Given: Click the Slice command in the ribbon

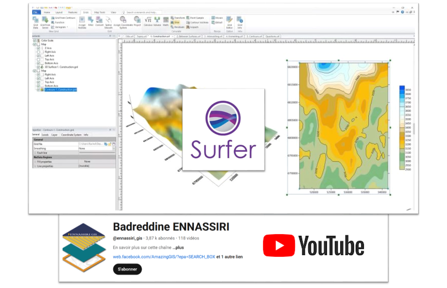Looking at the screenshot, I should point(175,23).
